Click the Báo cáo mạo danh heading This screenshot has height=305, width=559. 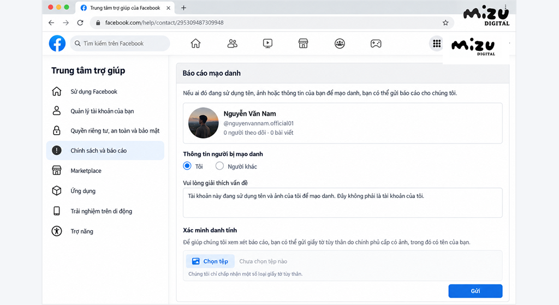(x=211, y=73)
